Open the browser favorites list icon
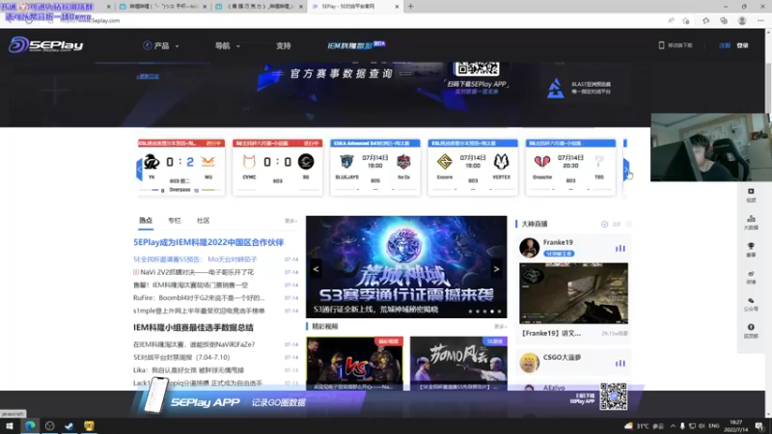This screenshot has height=434, width=772. pyautogui.click(x=705, y=20)
